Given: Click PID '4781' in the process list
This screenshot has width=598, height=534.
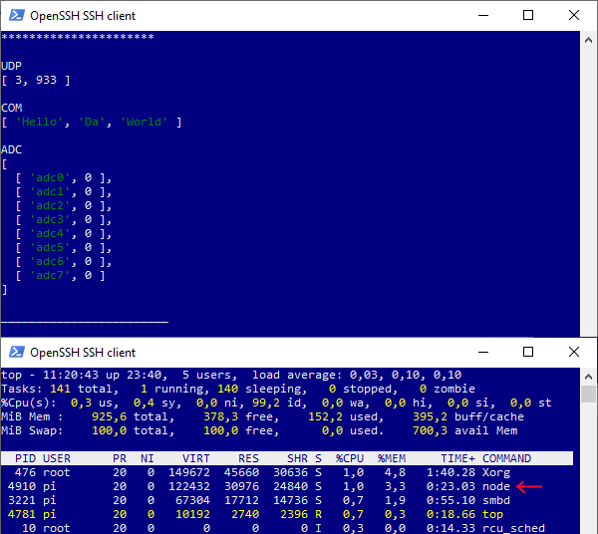Looking at the screenshot, I should 22,514.
